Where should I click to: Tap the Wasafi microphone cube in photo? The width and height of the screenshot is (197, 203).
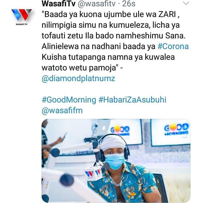click(x=93, y=173)
